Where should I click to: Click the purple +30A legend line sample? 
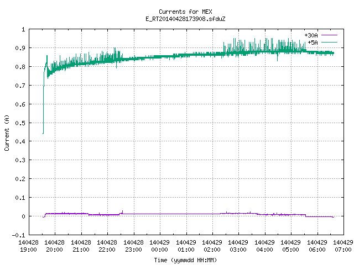tap(329, 35)
